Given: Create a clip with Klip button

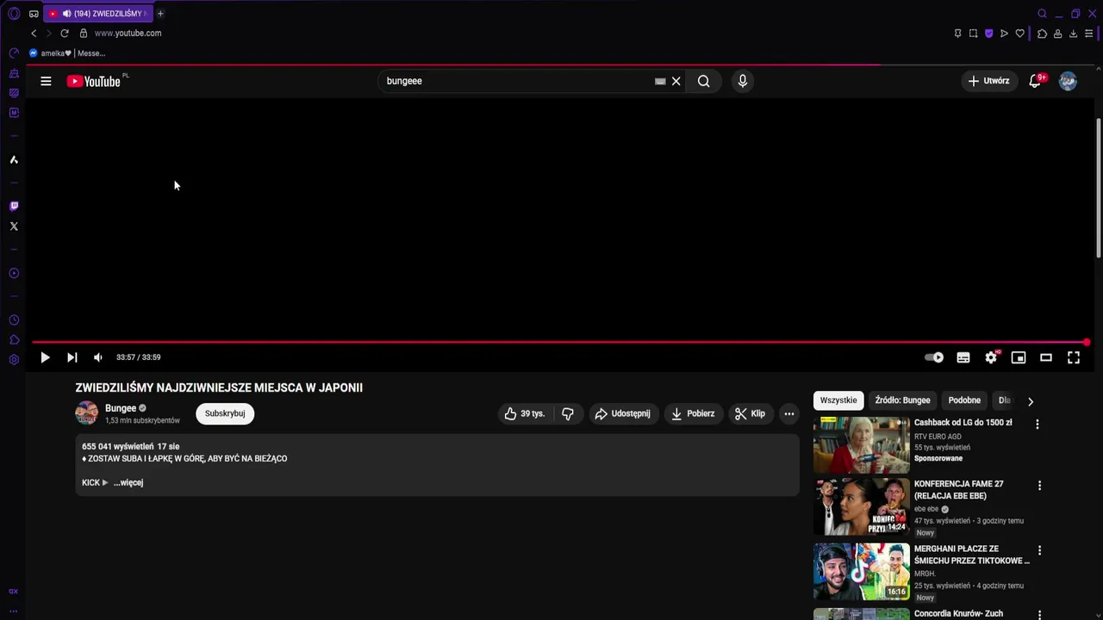Looking at the screenshot, I should tap(750, 413).
